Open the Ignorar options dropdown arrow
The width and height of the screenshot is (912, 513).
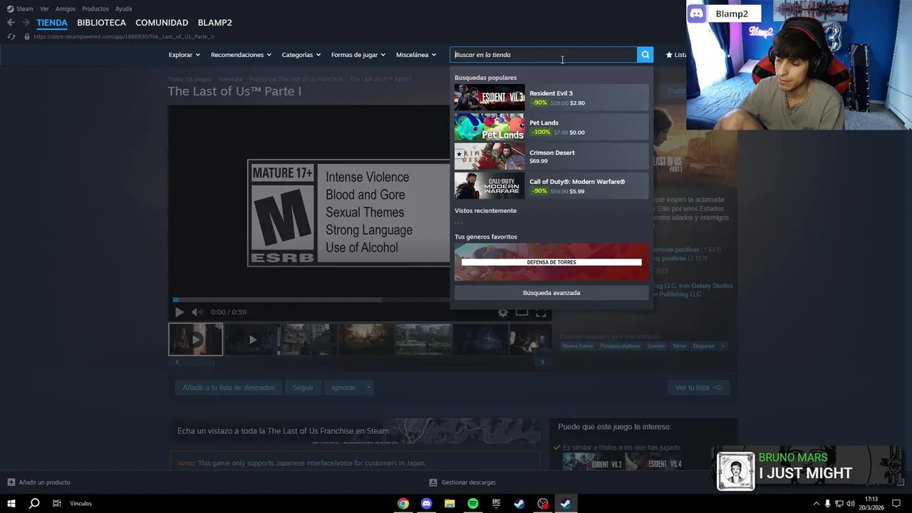[x=368, y=388]
